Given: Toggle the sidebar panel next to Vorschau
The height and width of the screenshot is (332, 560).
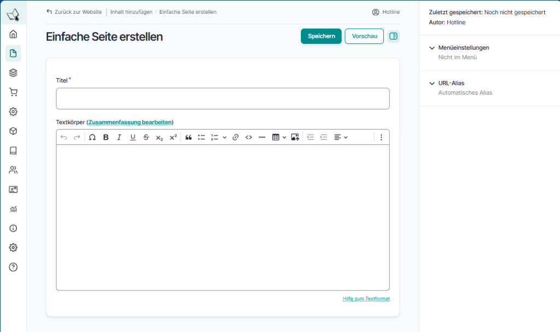Looking at the screenshot, I should (x=393, y=36).
